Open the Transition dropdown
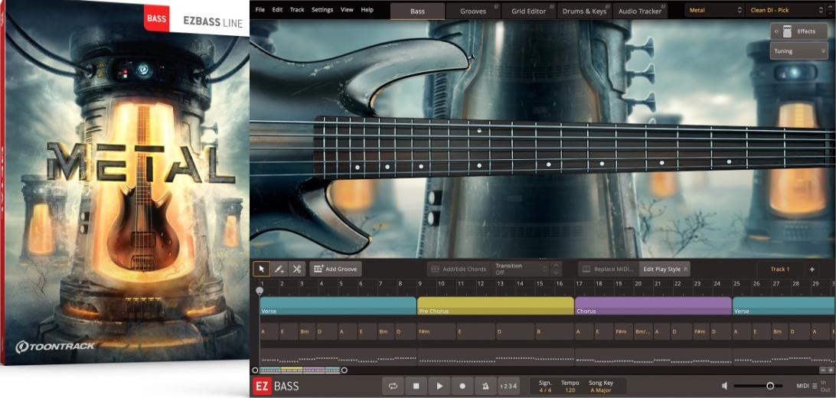836x398 pixels. [521, 269]
